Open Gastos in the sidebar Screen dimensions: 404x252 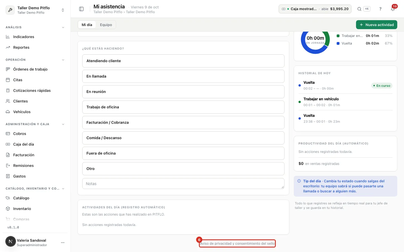coord(35,176)
